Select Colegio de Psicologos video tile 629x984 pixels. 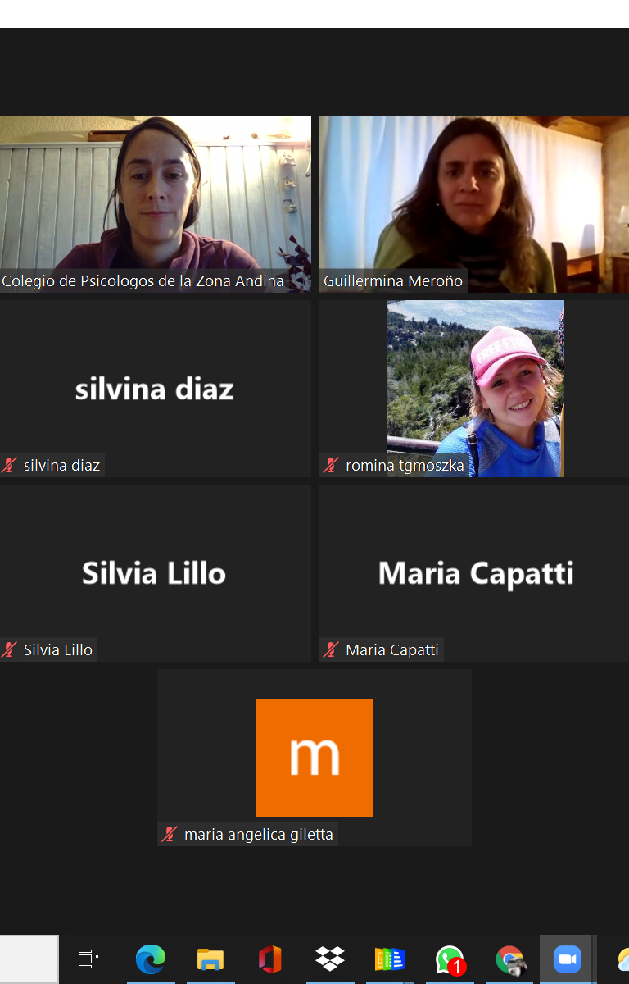tap(156, 204)
